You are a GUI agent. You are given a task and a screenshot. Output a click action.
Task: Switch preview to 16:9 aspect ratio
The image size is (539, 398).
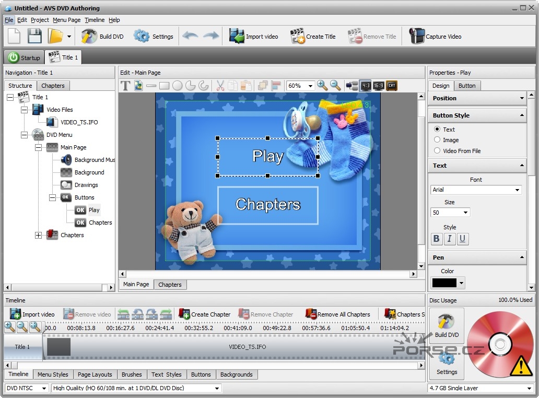point(378,86)
